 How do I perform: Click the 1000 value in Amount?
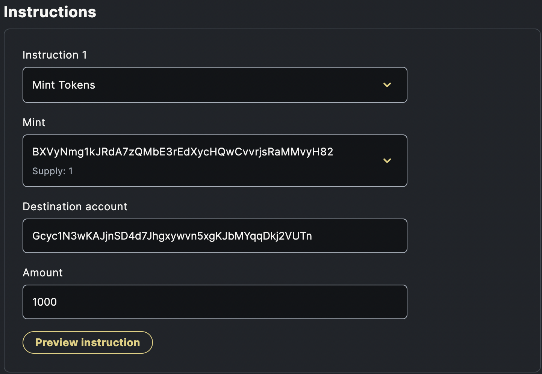point(44,302)
